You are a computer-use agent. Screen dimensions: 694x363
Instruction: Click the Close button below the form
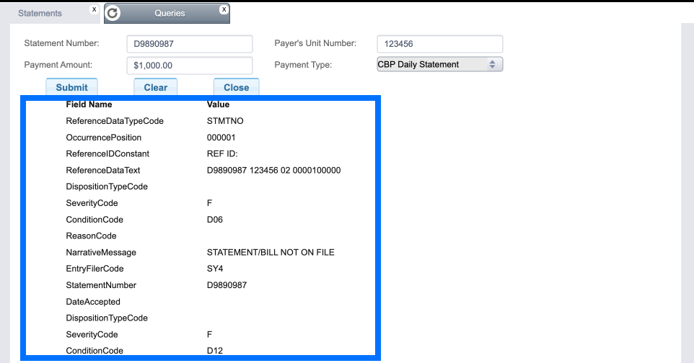tap(236, 87)
